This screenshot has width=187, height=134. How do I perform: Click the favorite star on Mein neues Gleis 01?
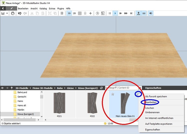[x=113, y=94]
